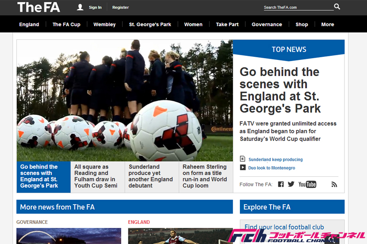This screenshot has width=367, height=244.
Task: Open the More navigation menu
Action: 328,24
